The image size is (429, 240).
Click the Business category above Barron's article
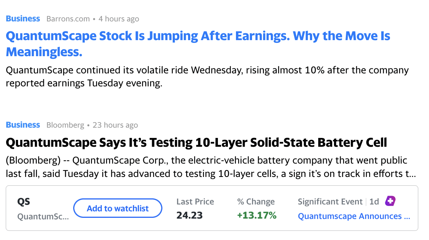coord(23,19)
